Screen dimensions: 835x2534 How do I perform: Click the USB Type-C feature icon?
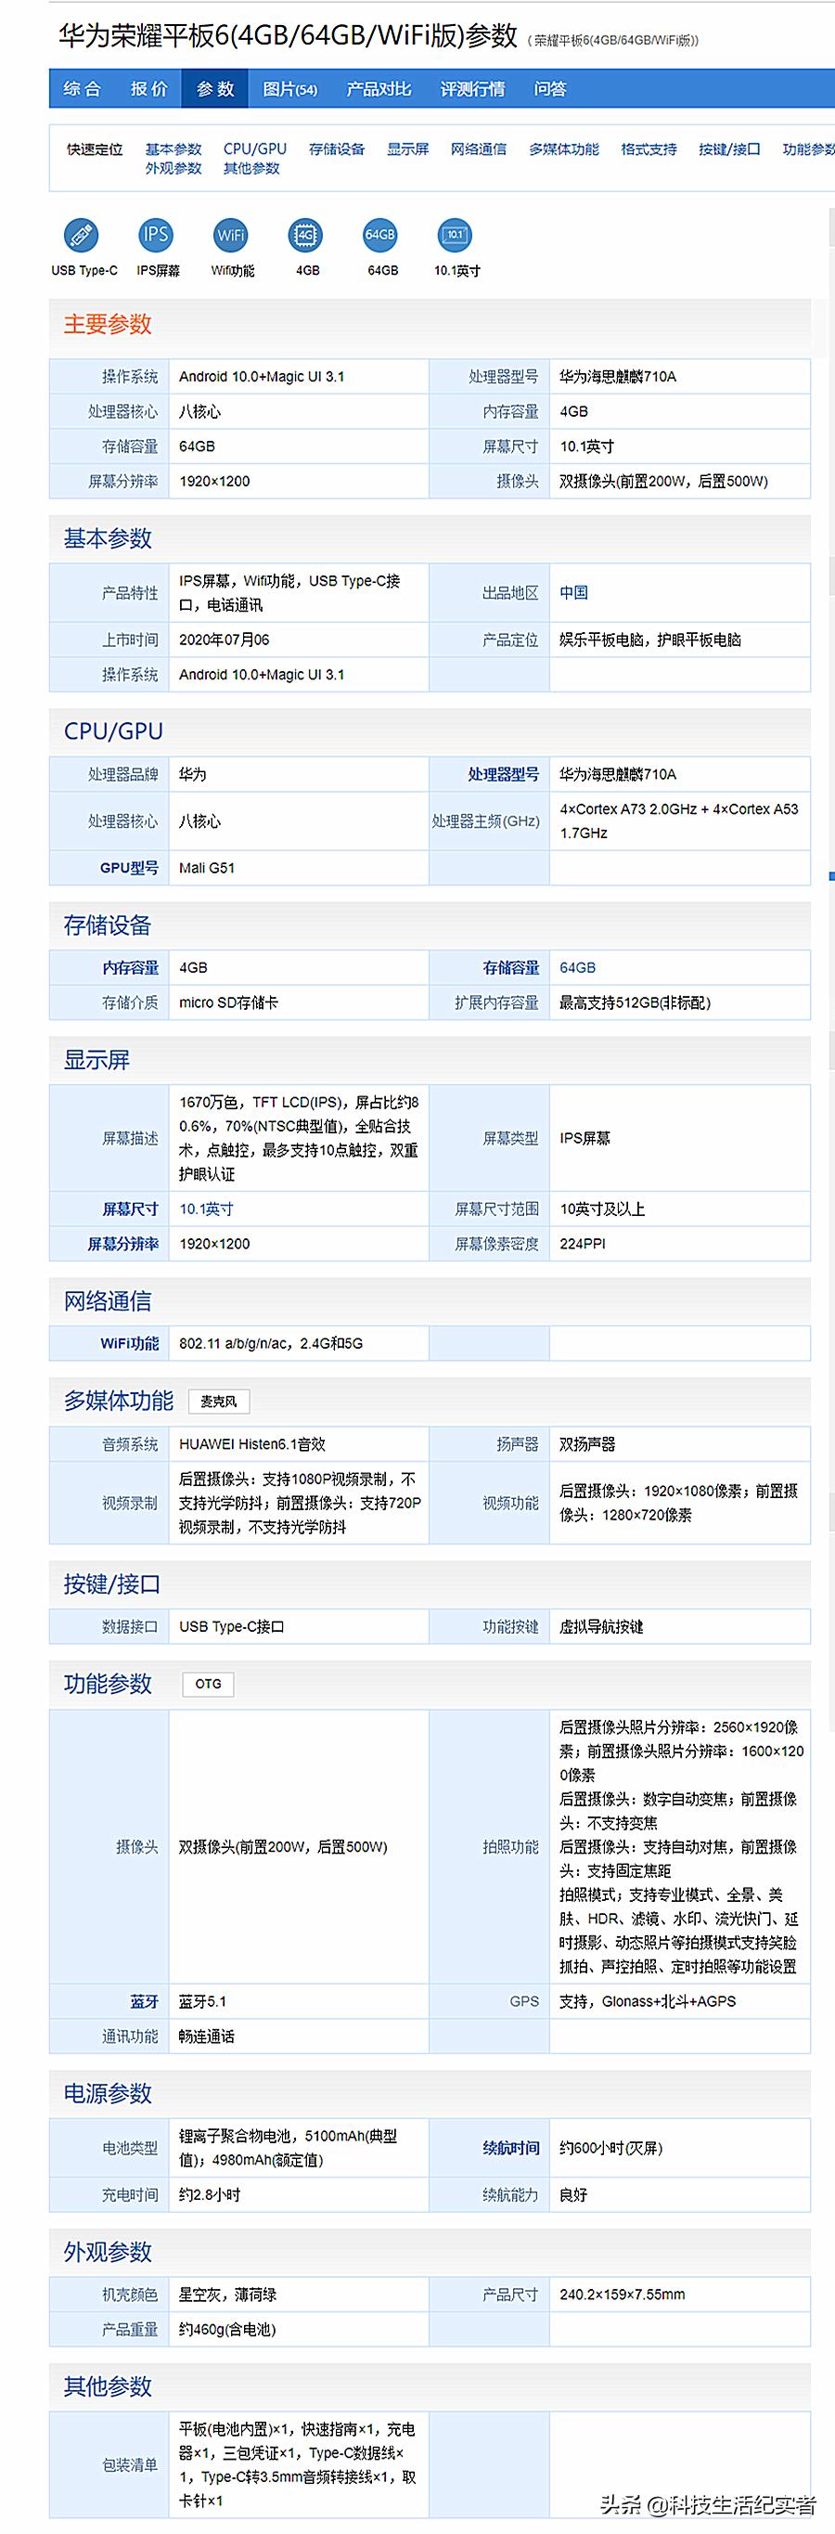point(82,235)
